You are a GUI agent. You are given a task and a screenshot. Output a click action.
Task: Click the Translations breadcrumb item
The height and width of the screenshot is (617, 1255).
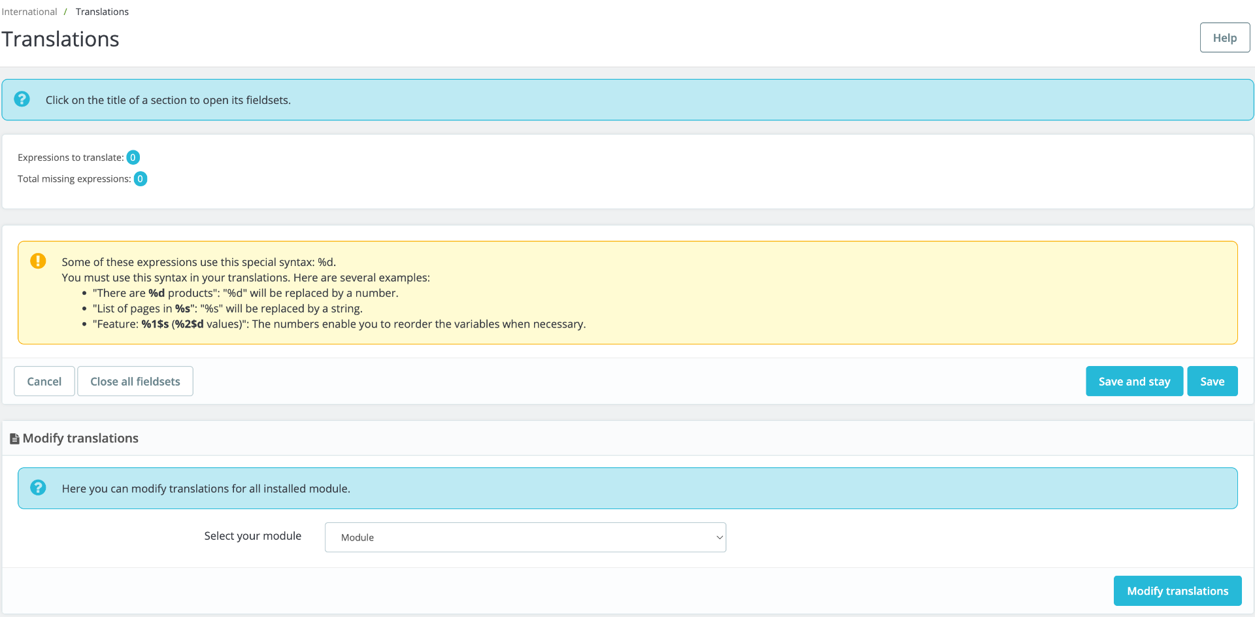pos(102,12)
